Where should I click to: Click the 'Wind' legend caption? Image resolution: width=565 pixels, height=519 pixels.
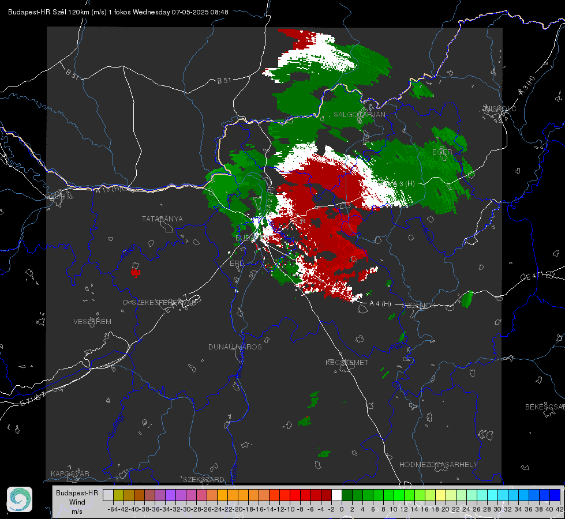click(77, 502)
